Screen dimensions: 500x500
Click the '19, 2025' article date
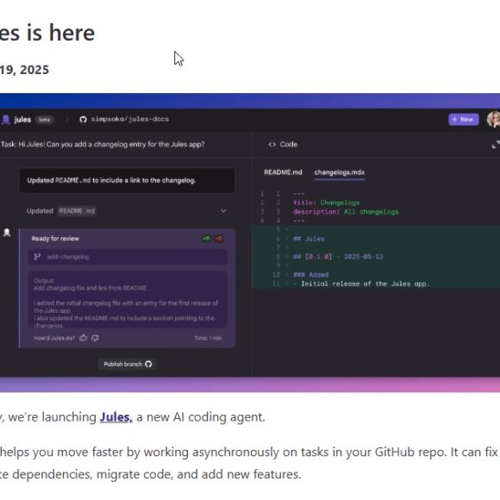(24, 70)
